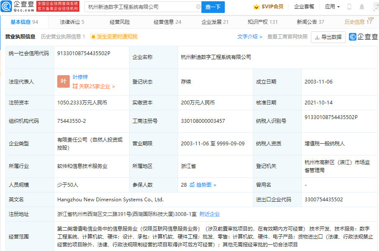Select 营业执照信息 sub-tab
The width and height of the screenshot is (379, 251).
coord(20,37)
